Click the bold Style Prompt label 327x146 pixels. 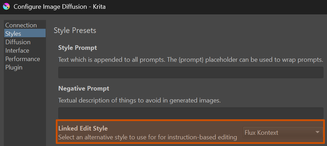(x=78, y=47)
